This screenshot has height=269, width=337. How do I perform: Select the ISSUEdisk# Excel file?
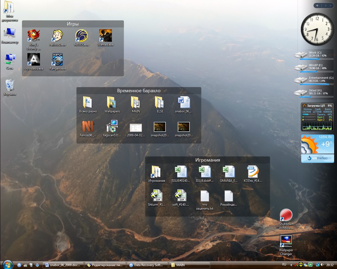click(x=205, y=174)
